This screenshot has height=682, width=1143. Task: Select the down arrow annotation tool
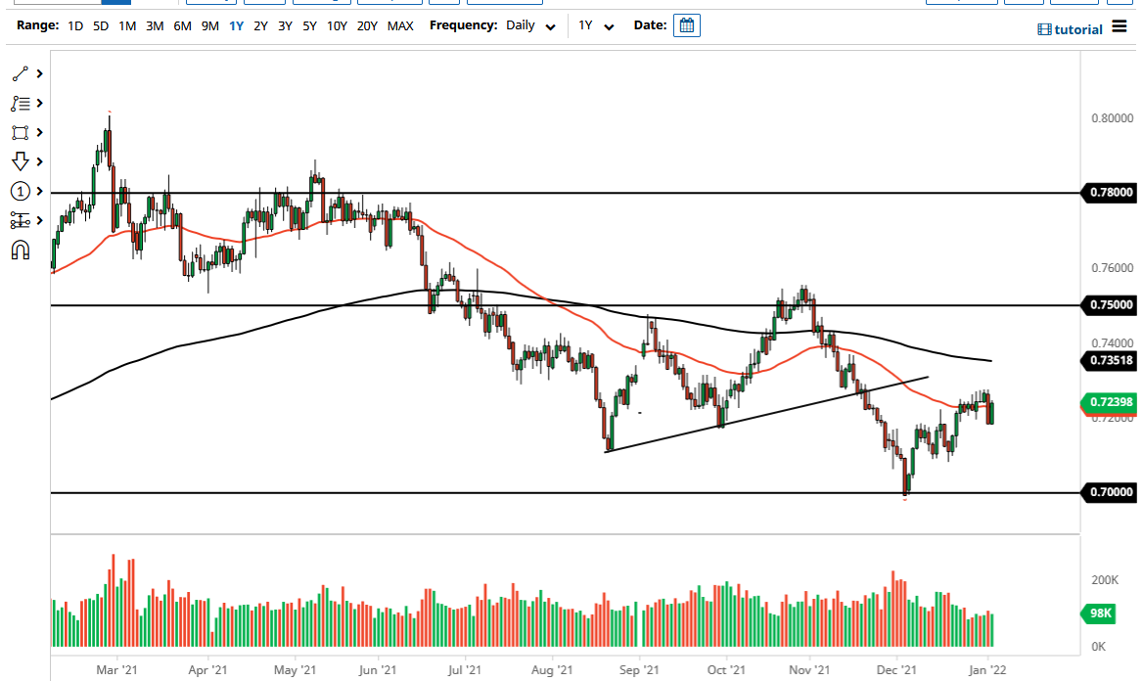20,161
